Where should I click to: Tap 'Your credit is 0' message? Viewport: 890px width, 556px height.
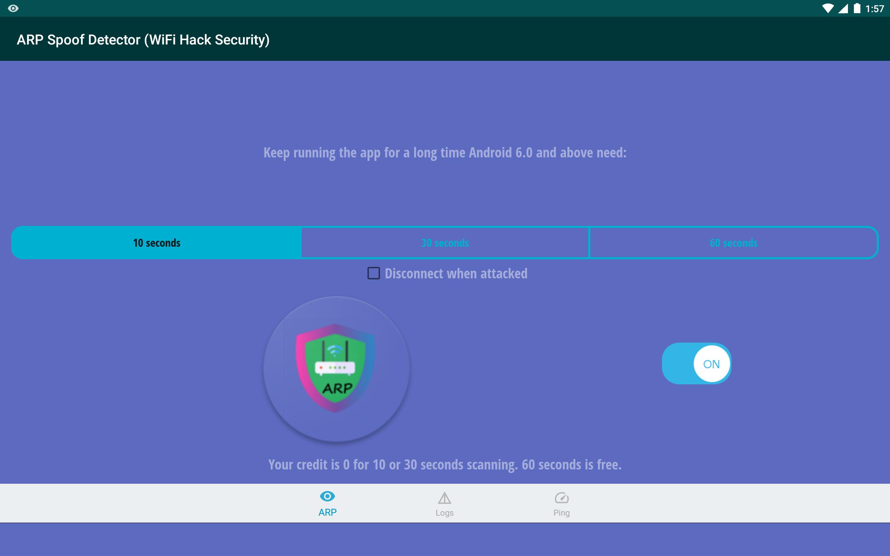[x=445, y=465]
